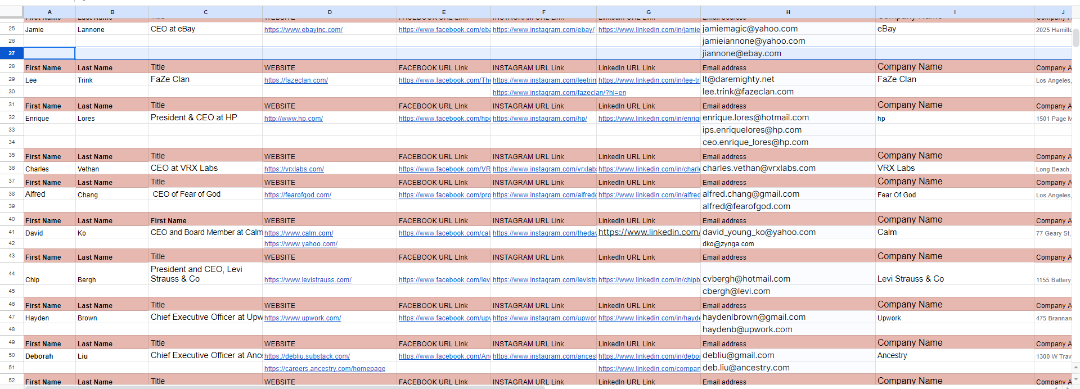Select row 27 header
Image resolution: width=1080 pixels, height=389 pixels.
click(11, 53)
